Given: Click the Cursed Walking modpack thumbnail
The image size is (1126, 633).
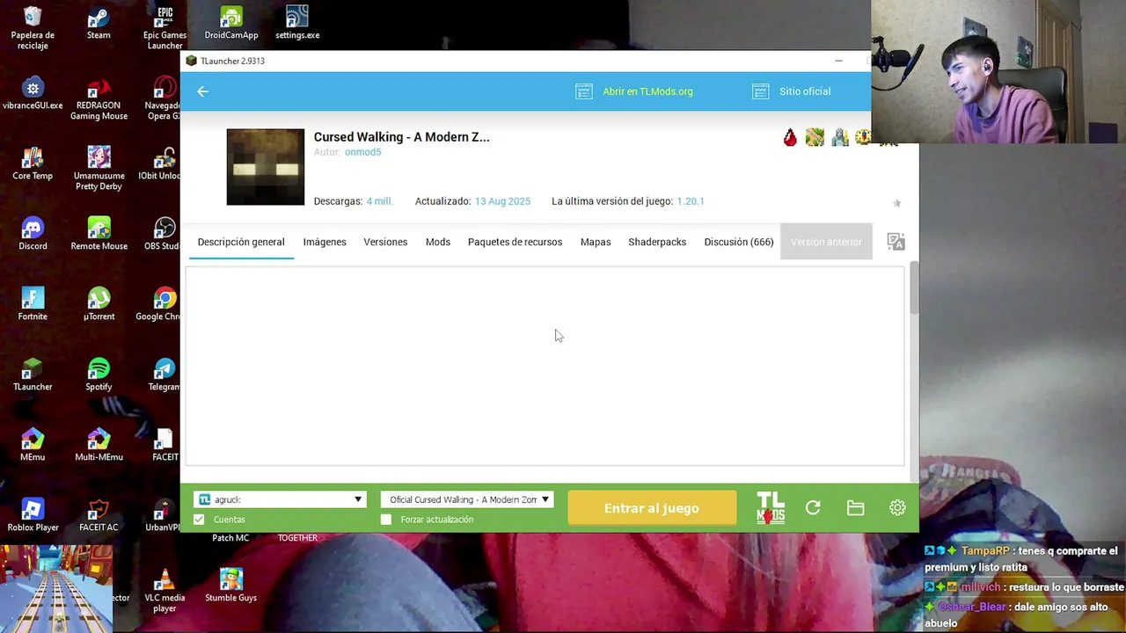Looking at the screenshot, I should [x=265, y=167].
